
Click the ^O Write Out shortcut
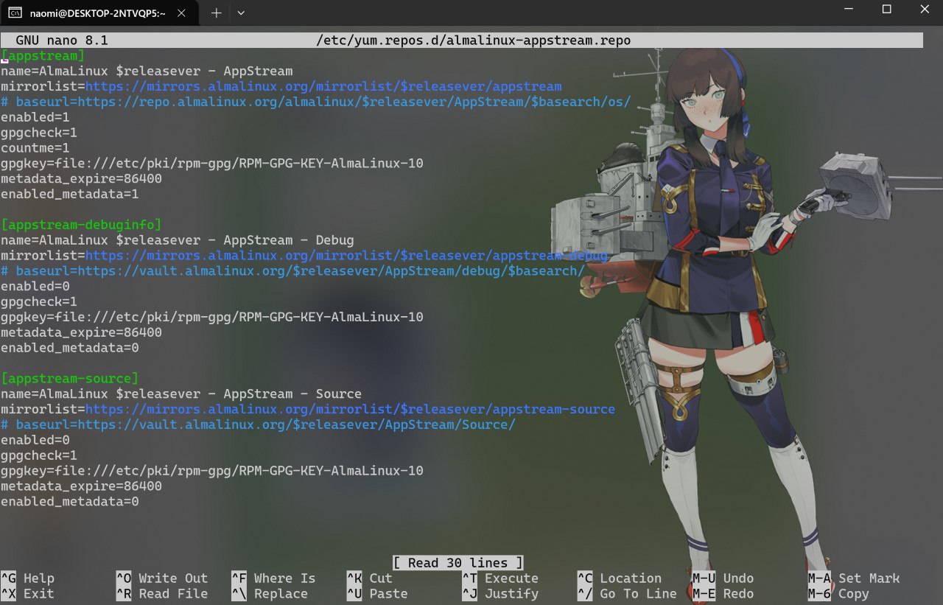coord(162,578)
